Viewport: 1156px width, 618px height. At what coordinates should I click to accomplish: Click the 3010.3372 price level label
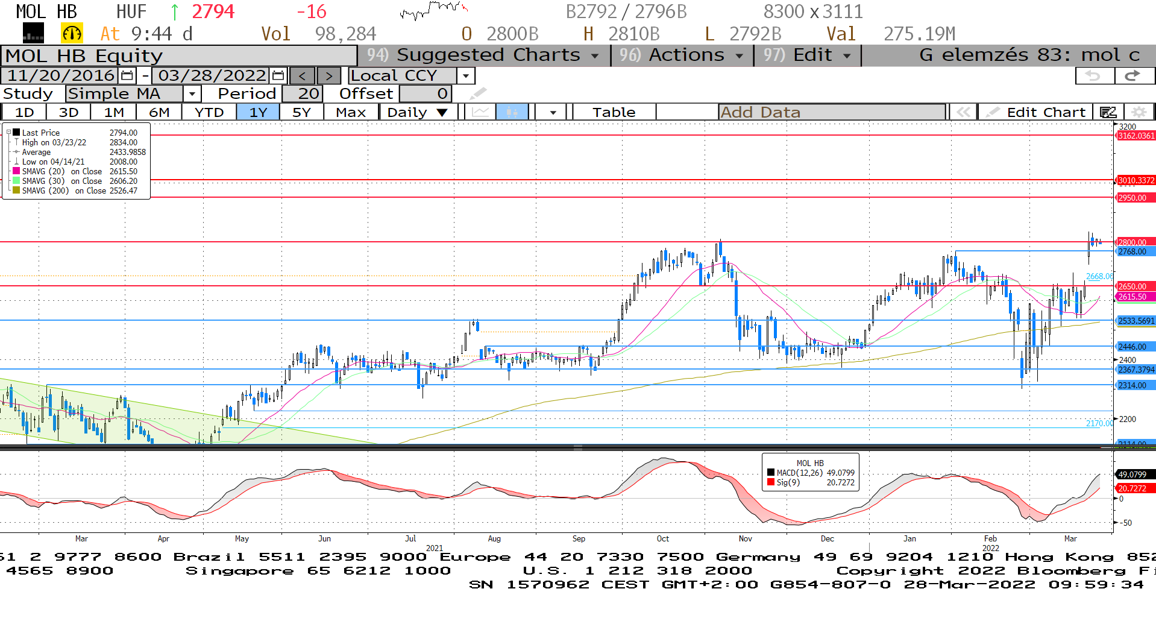pyautogui.click(x=1136, y=180)
